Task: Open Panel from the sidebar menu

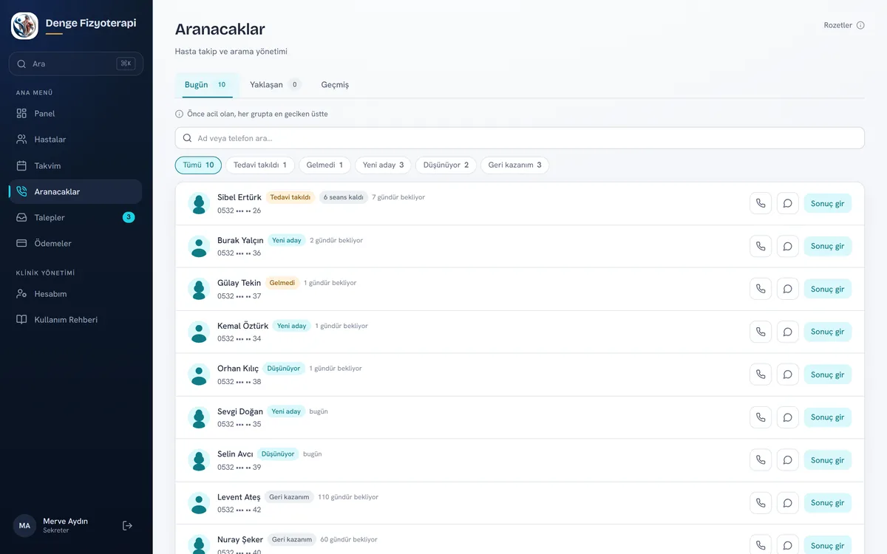Action: click(75, 114)
